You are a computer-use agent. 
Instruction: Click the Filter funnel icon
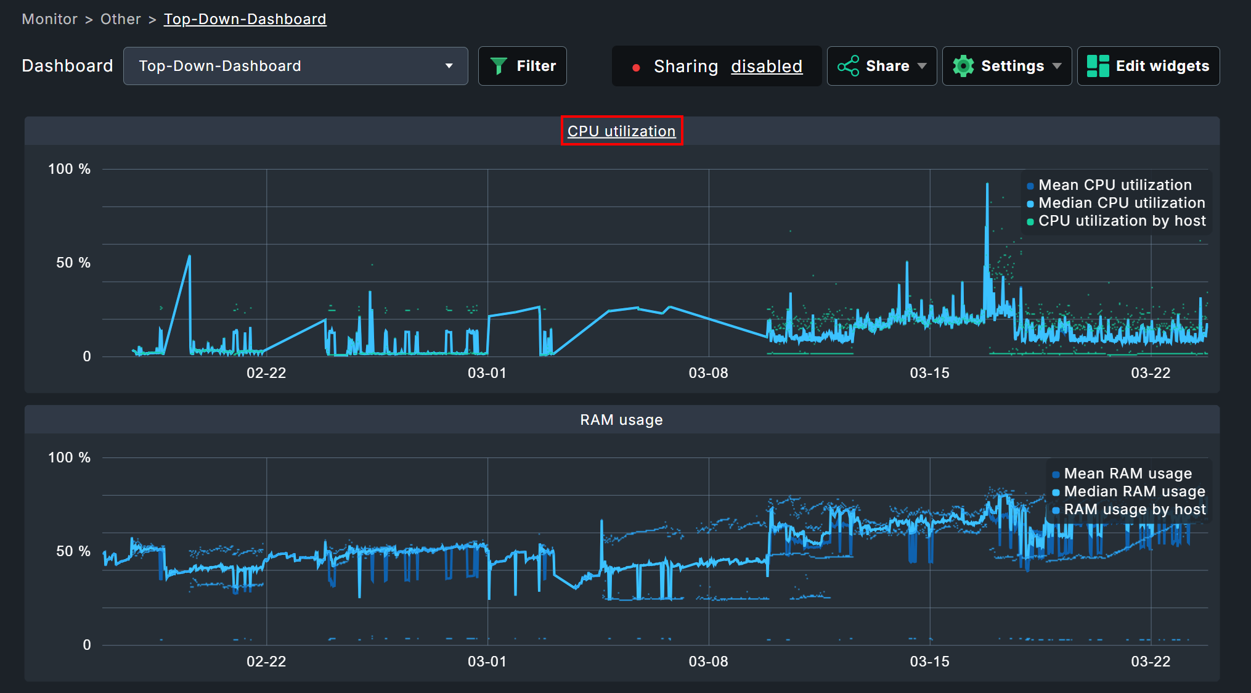click(x=499, y=65)
